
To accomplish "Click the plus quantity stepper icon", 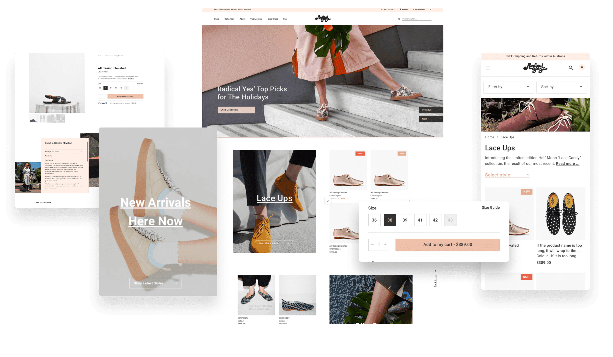I will [x=385, y=244].
